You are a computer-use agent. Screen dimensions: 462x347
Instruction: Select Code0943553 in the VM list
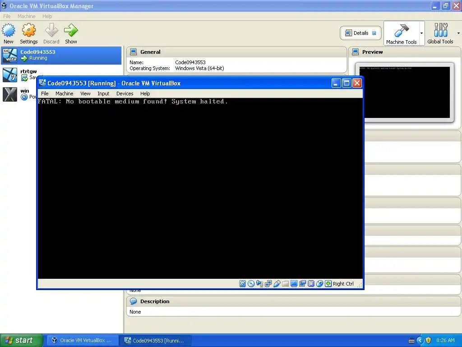click(x=61, y=55)
